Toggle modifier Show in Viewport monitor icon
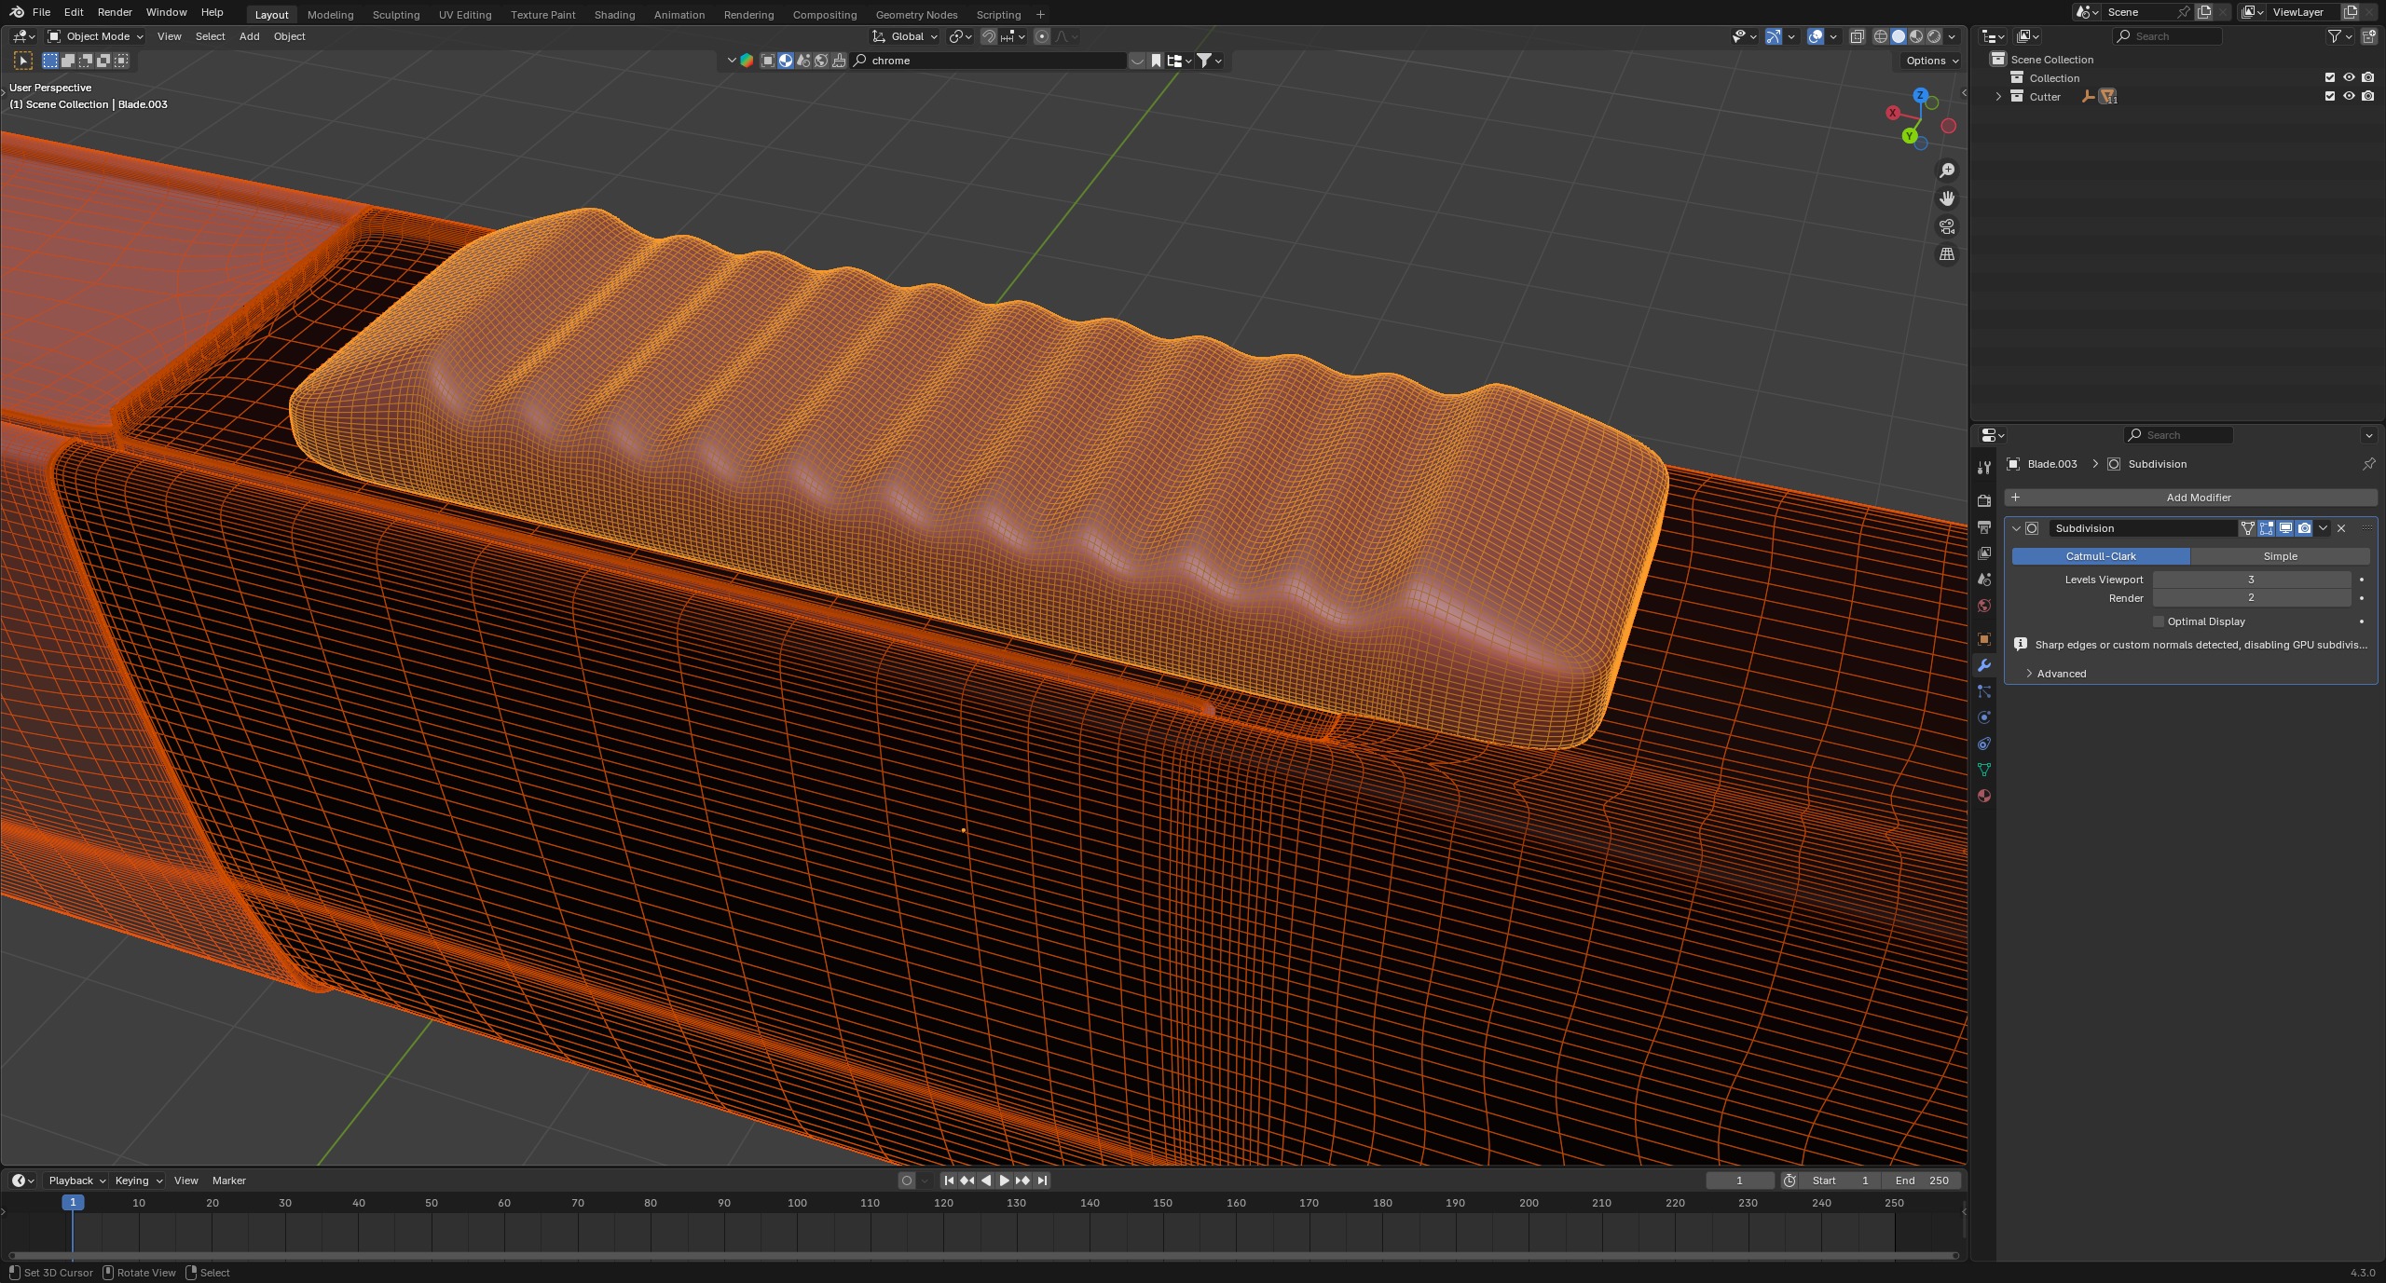 pos(2285,528)
